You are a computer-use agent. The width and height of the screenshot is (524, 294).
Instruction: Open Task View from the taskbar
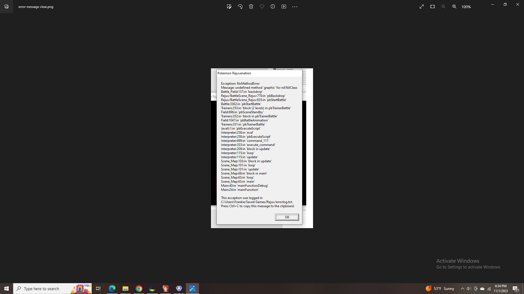pyautogui.click(x=98, y=289)
